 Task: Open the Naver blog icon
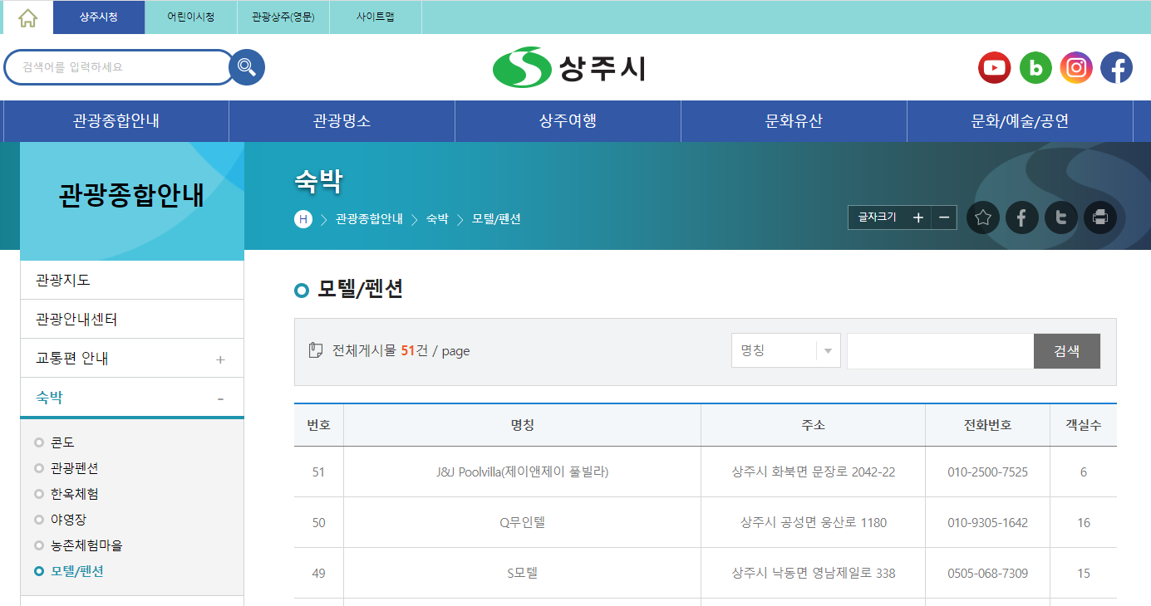coord(1035,67)
